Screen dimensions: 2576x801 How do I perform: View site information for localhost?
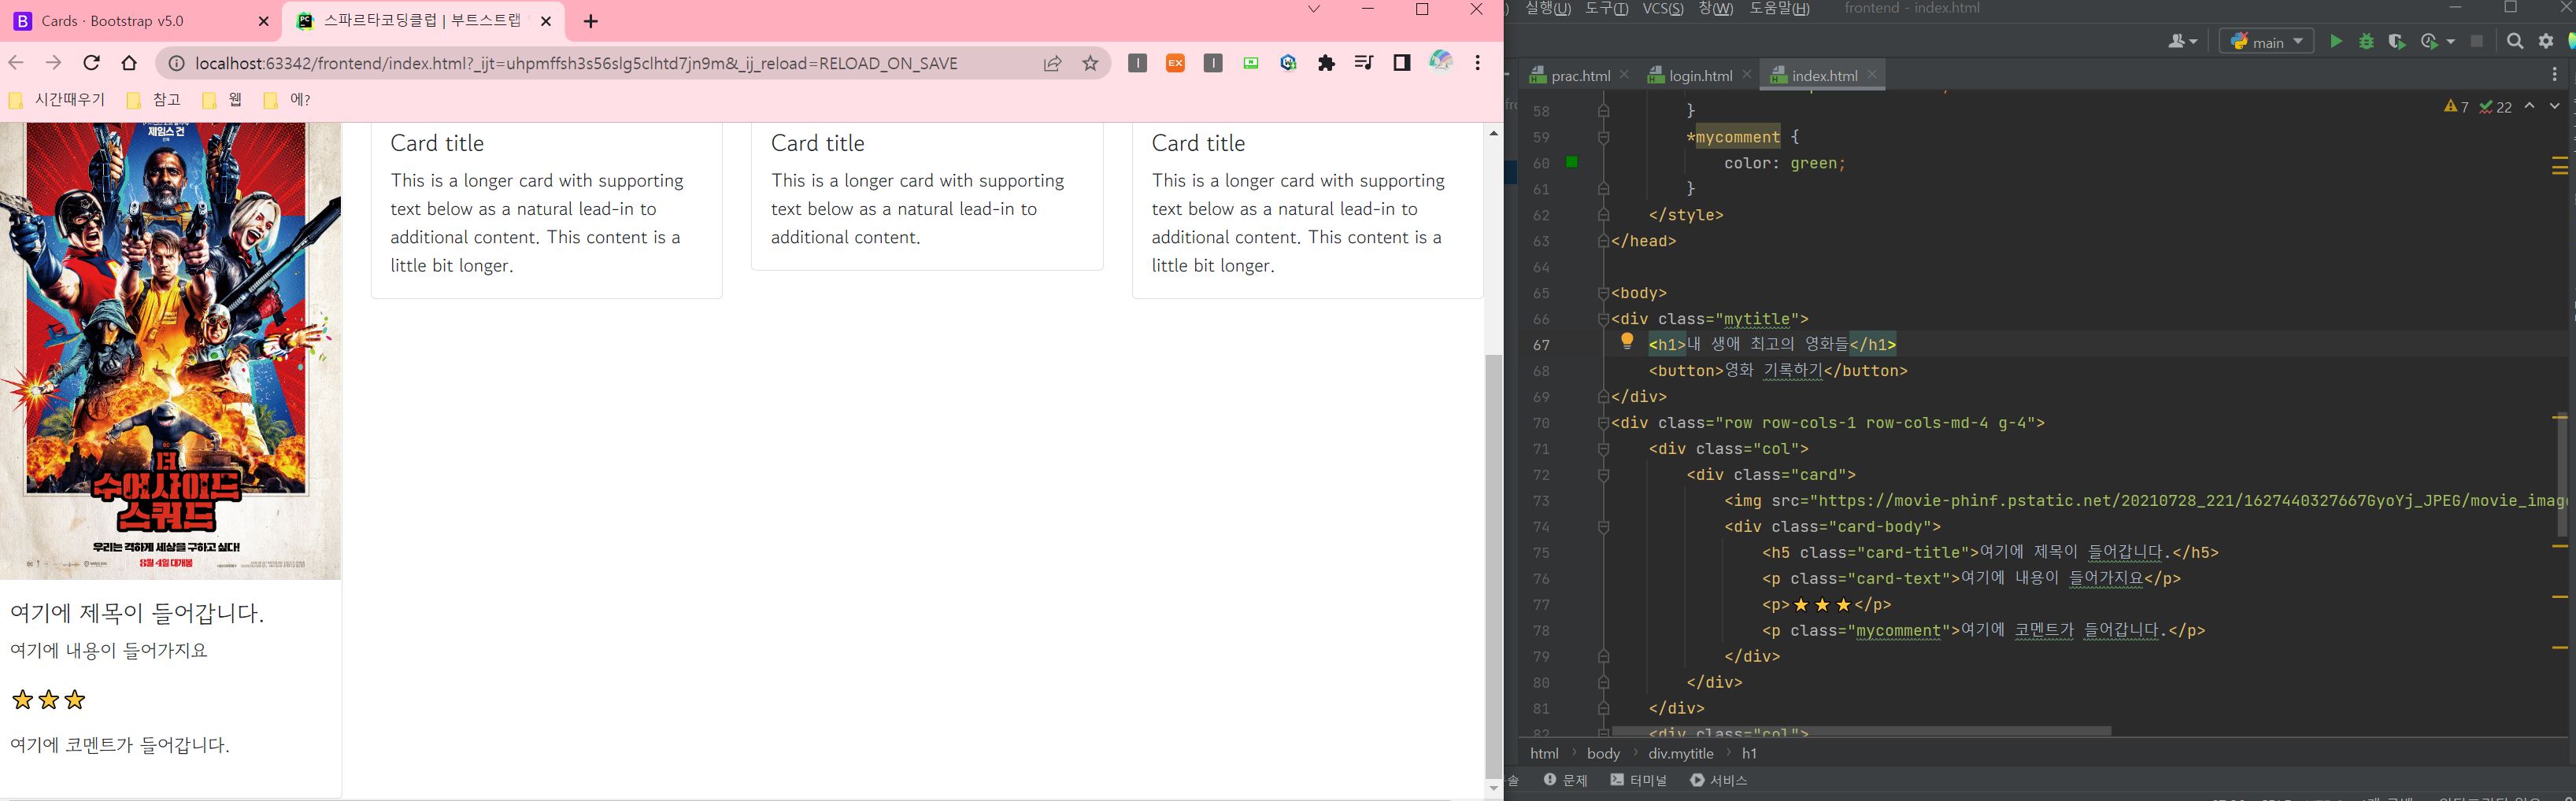click(x=176, y=63)
